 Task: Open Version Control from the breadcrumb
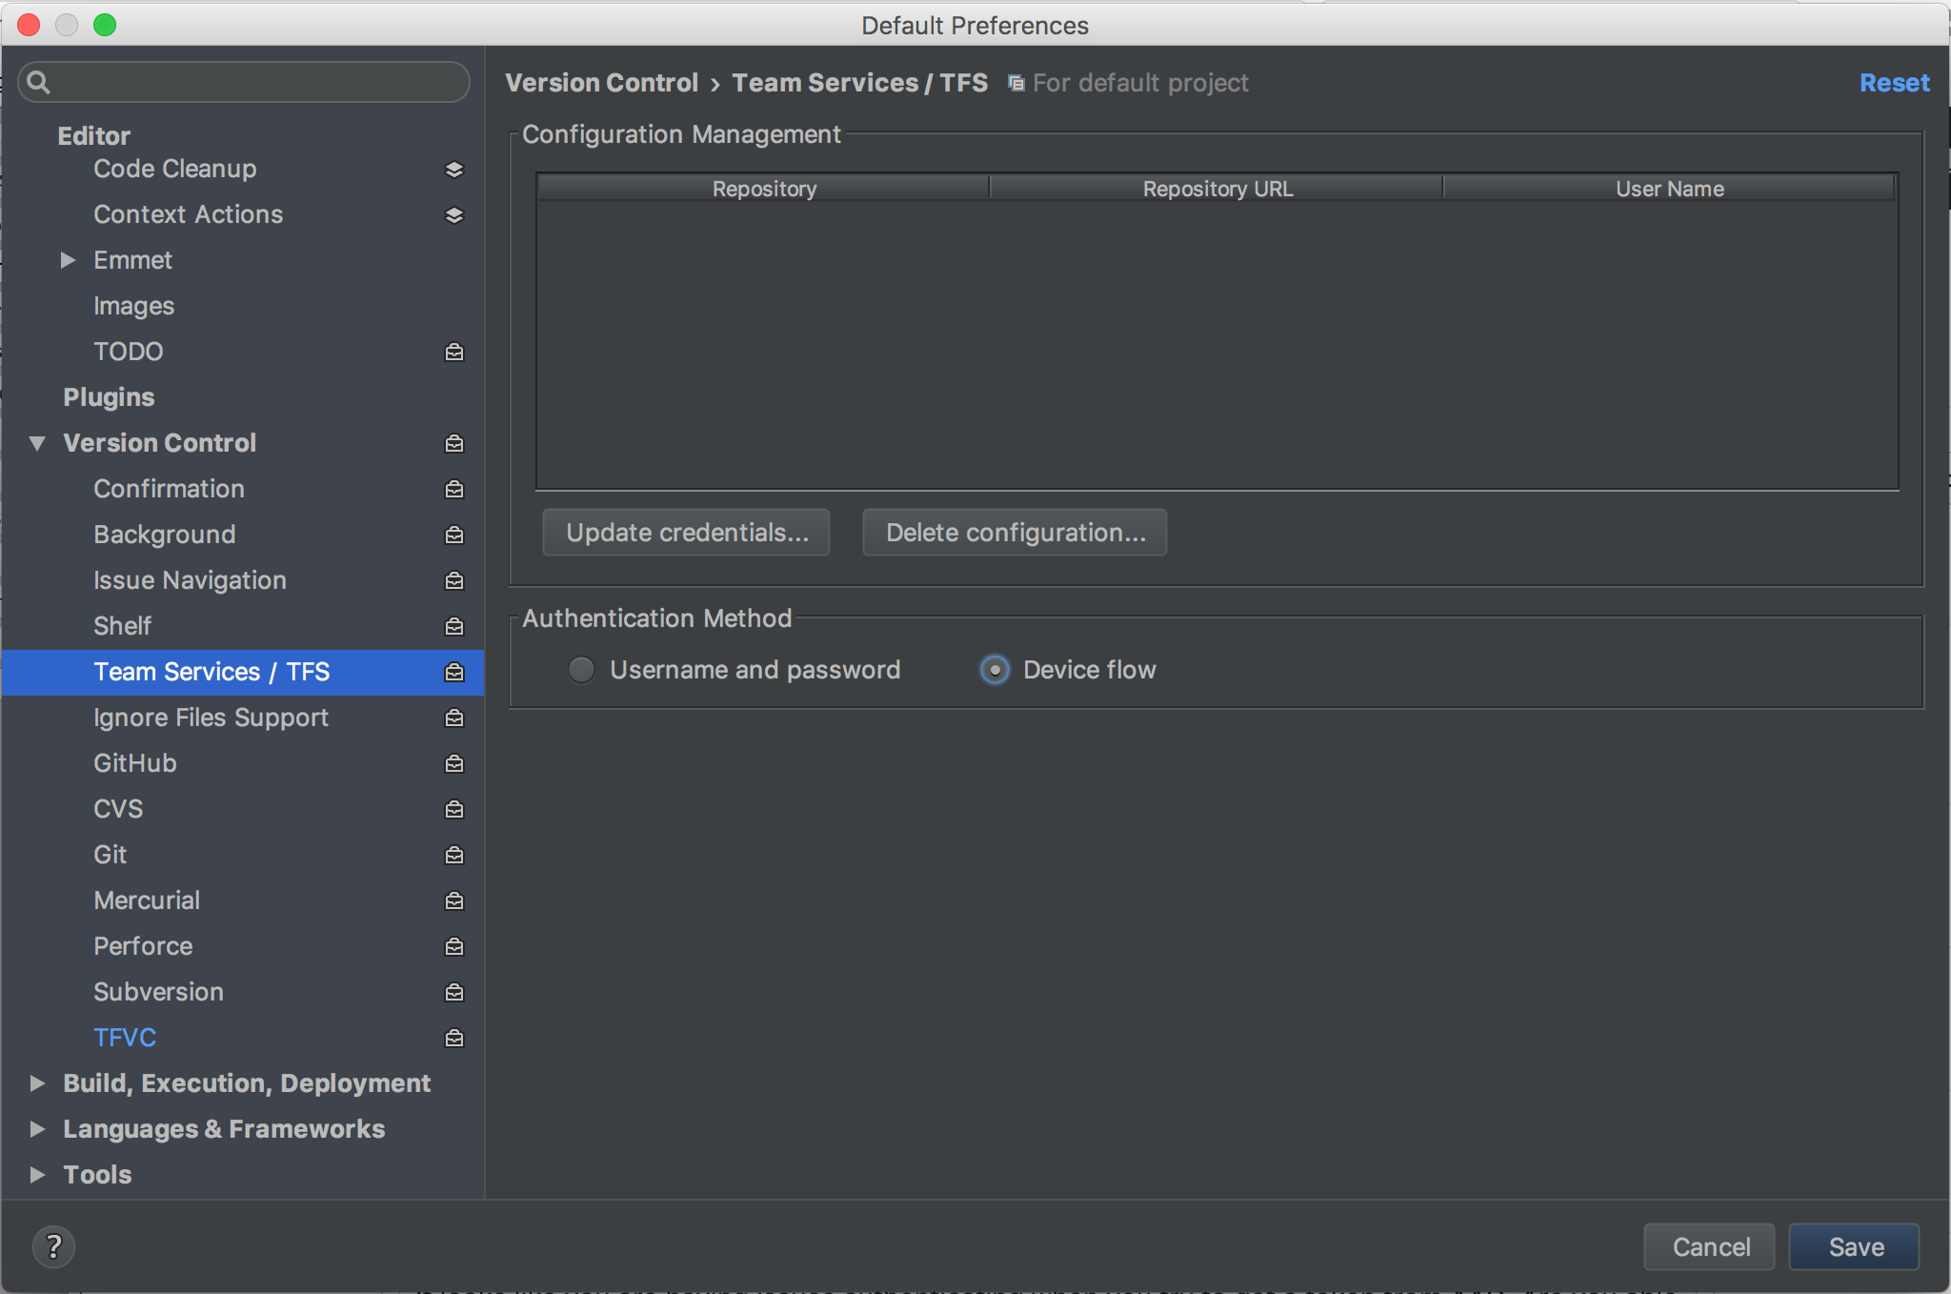pyautogui.click(x=601, y=83)
